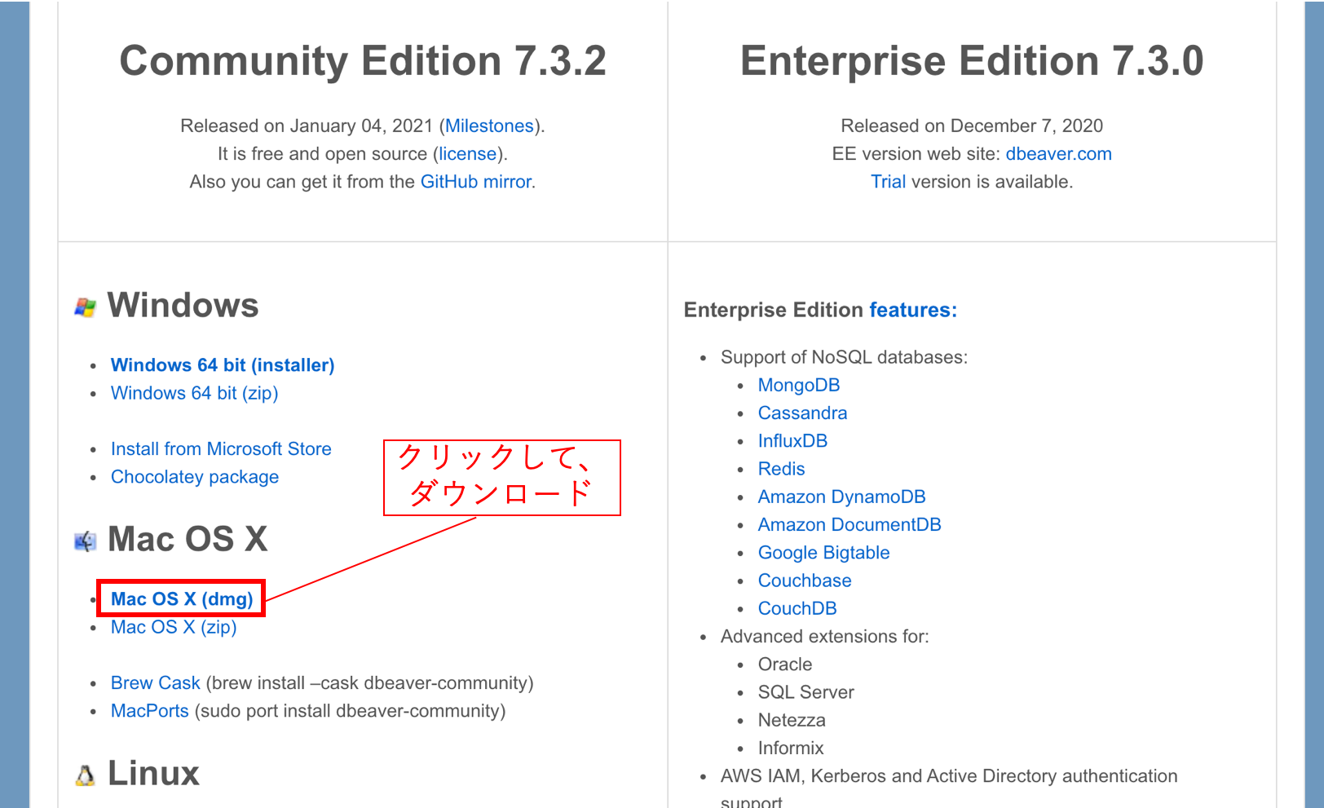Open the Milestones page
Image resolution: width=1324 pixels, height=808 pixels.
[x=489, y=126]
